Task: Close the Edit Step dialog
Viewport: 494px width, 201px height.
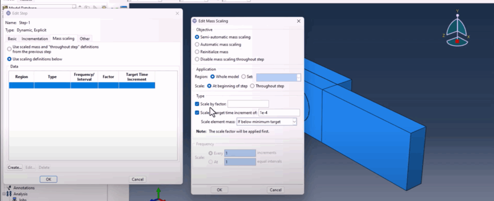Action: click(x=178, y=13)
